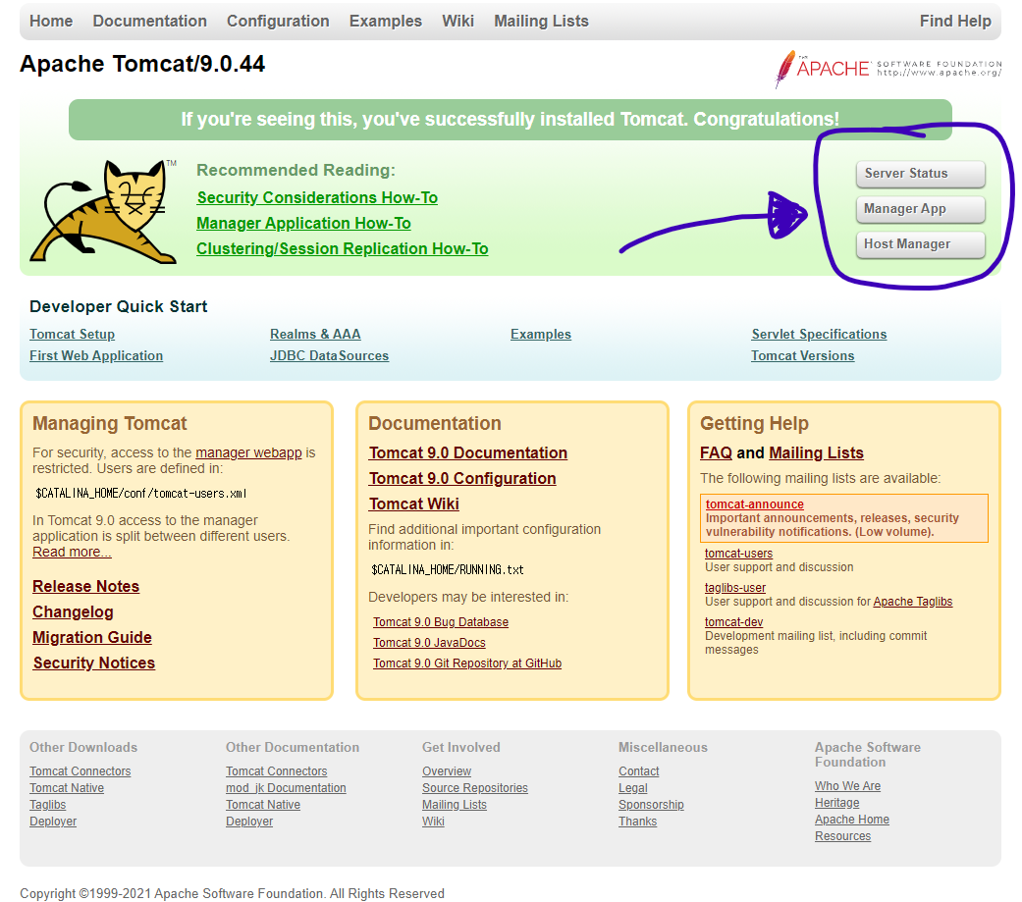Open Wiki from the top navigation
The height and width of the screenshot is (902, 1022).
[457, 21]
